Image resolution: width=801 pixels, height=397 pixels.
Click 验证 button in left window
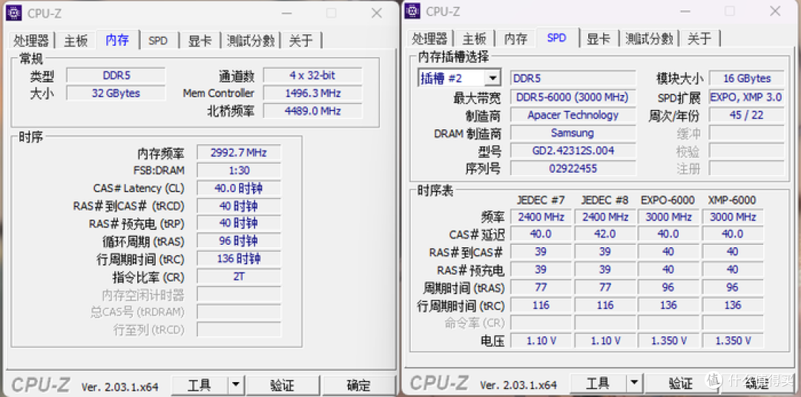[x=283, y=384]
